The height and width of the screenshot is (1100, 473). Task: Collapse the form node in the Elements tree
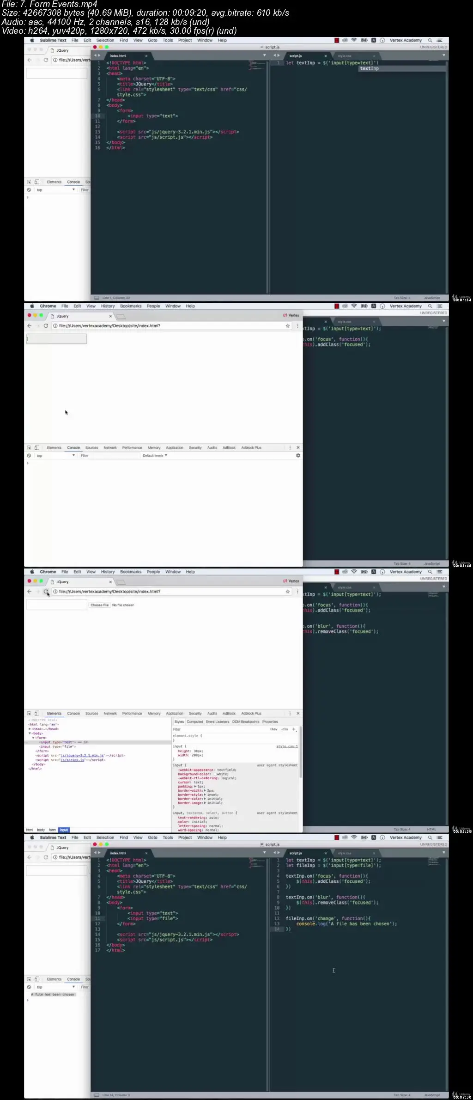[x=33, y=738]
